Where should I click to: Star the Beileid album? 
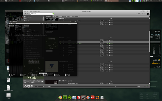coord(110,19)
